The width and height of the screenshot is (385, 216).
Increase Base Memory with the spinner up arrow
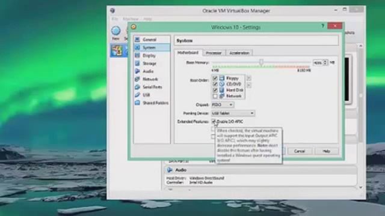[325, 61]
